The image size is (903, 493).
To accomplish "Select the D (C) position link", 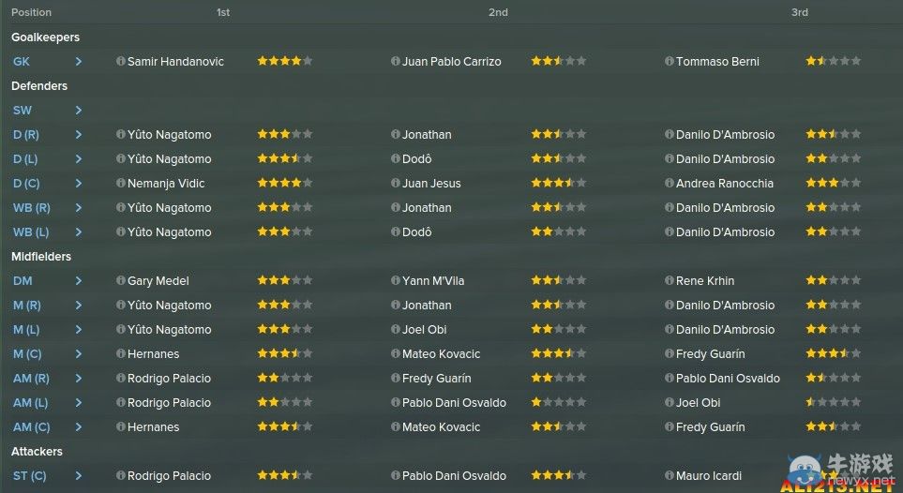I will pos(26,183).
